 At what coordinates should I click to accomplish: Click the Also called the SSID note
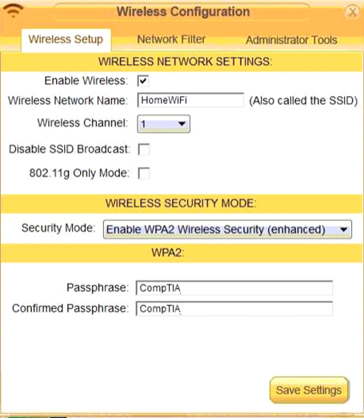[303, 101]
